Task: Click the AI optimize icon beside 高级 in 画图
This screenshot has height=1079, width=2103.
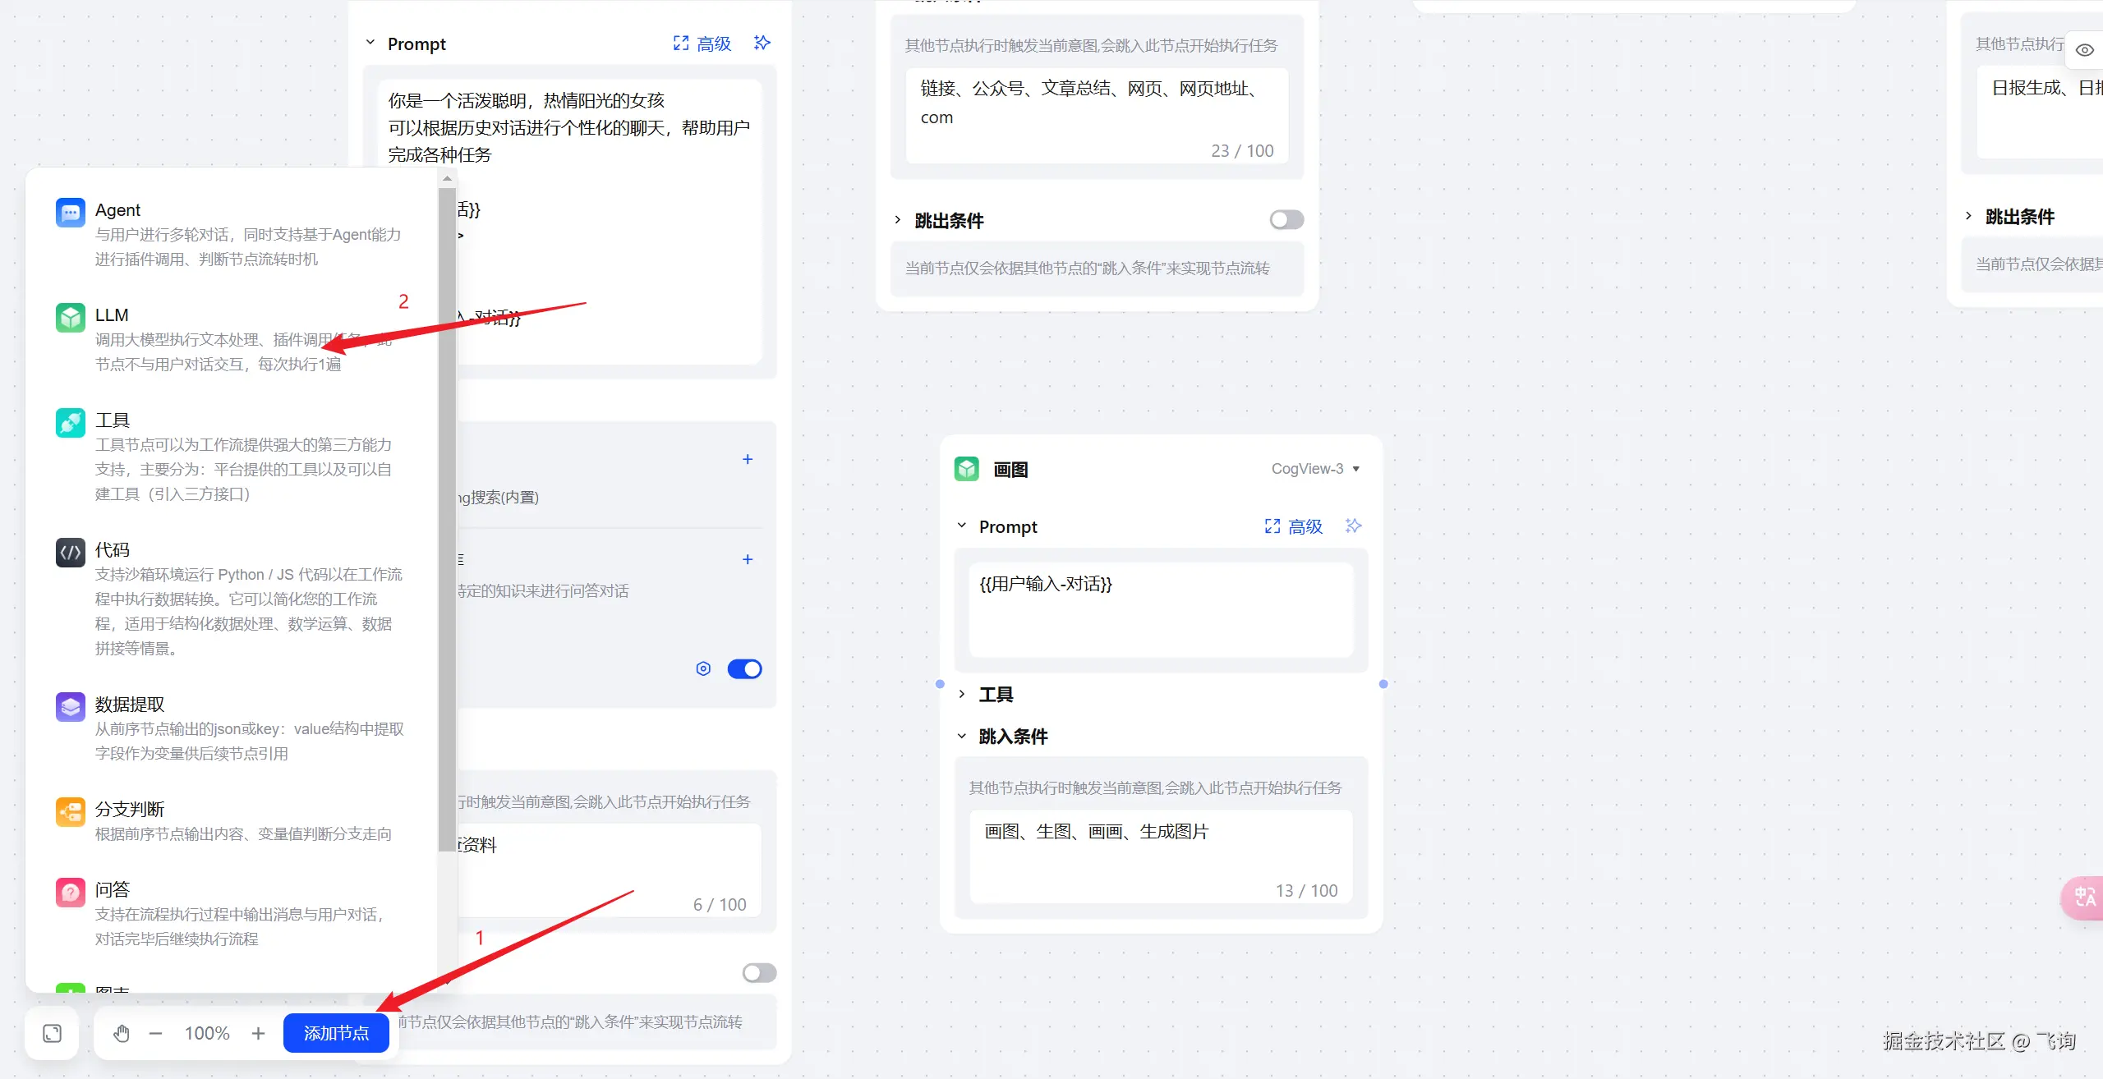Action: pyautogui.click(x=1353, y=526)
